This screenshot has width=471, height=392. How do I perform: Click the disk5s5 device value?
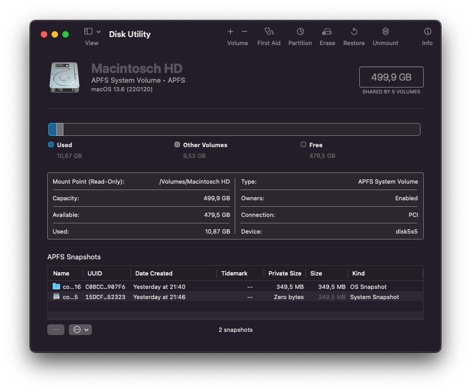(x=407, y=231)
